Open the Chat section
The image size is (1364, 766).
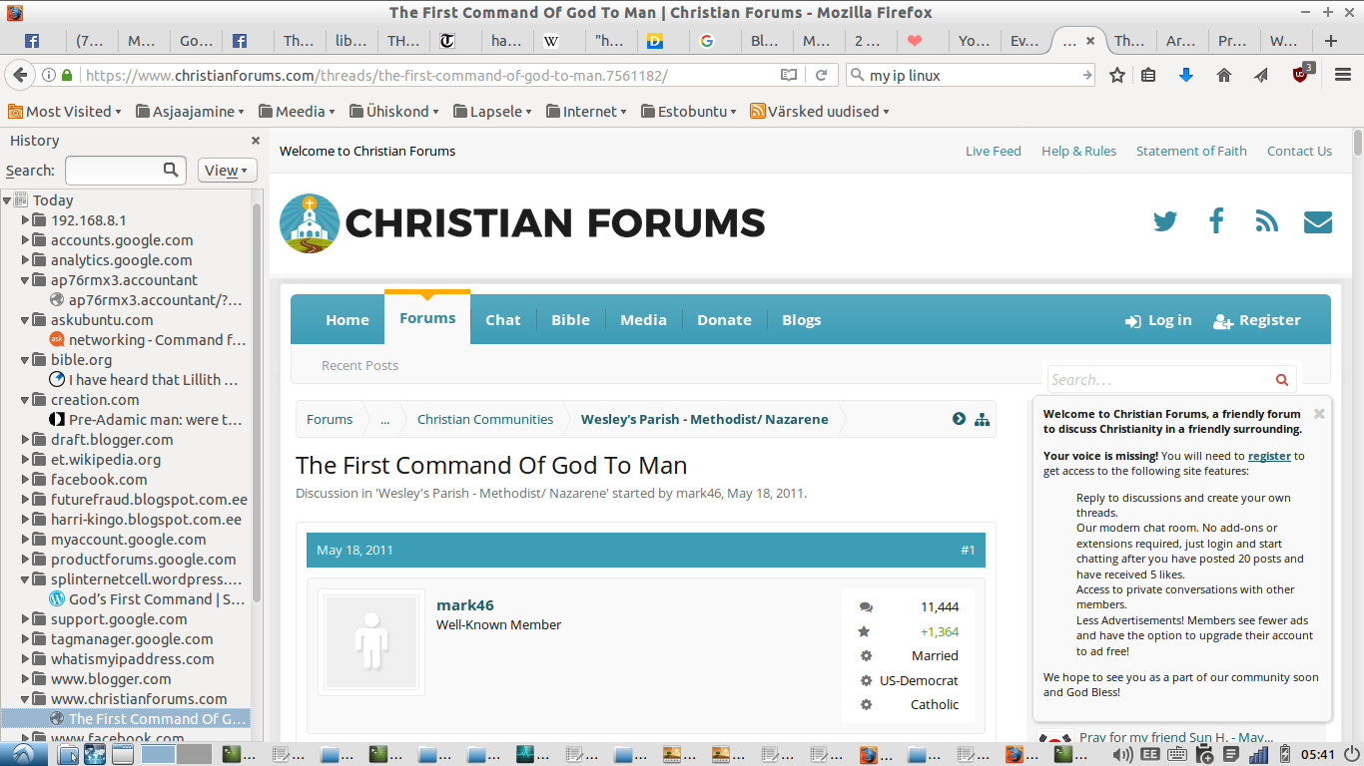(503, 320)
